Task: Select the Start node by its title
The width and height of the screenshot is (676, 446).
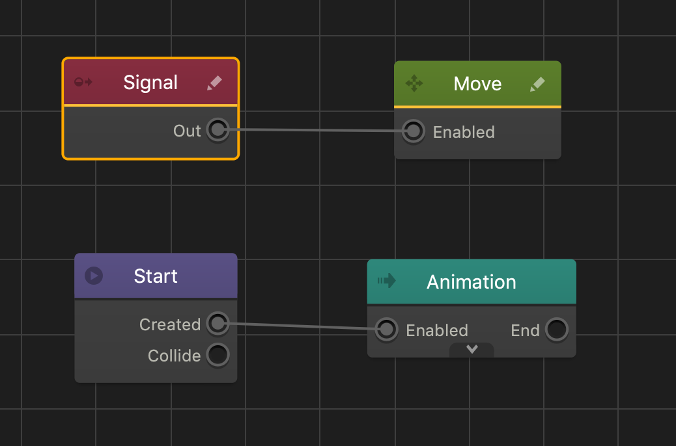Action: point(156,276)
